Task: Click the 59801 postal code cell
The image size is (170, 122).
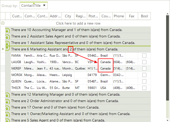Action: (93, 88)
